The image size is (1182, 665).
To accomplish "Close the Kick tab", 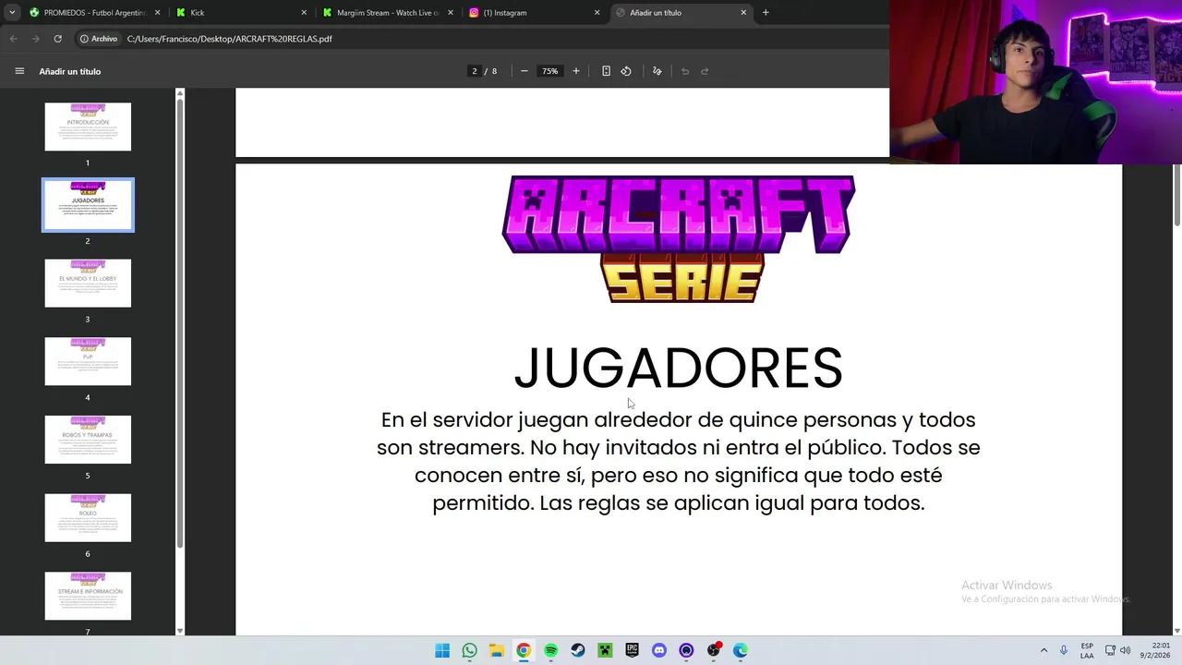I will pos(304,13).
